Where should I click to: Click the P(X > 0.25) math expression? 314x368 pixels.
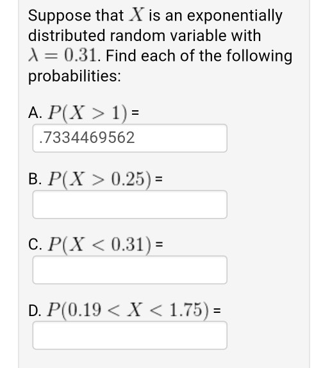coord(100,180)
